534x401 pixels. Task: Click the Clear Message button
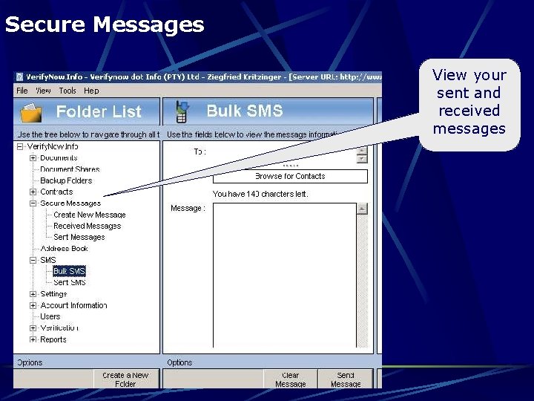point(291,379)
